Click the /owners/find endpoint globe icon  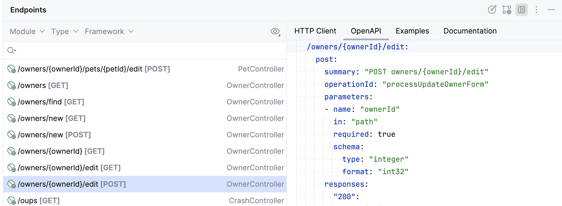click(x=11, y=102)
